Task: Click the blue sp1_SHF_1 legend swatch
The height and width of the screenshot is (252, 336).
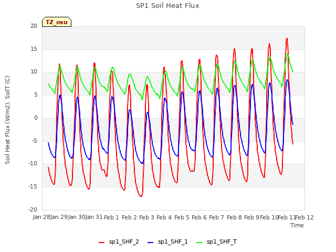Action: [151, 243]
